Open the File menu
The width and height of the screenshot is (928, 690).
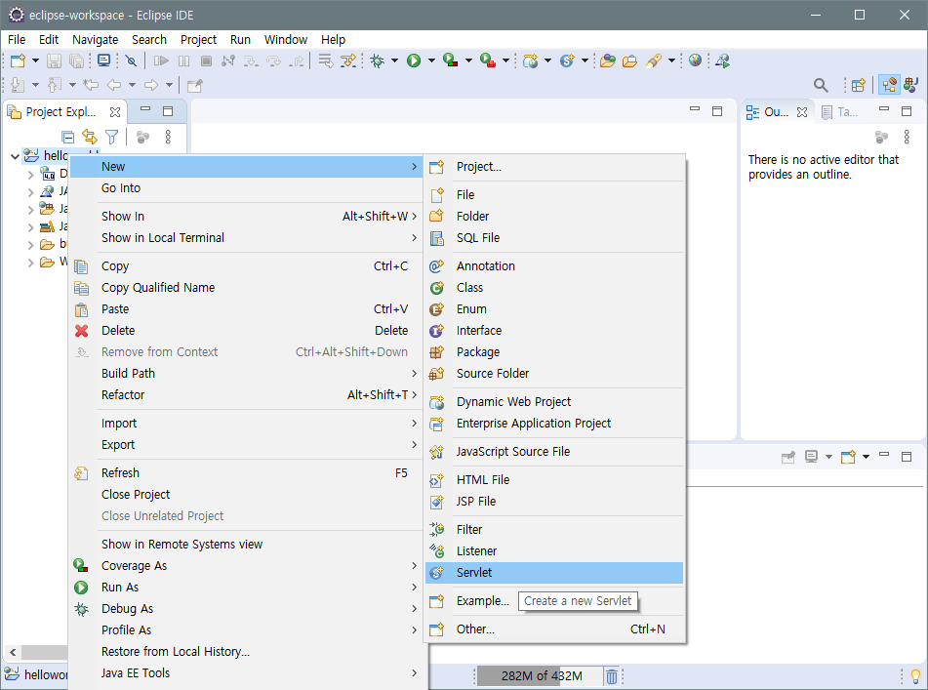point(17,40)
